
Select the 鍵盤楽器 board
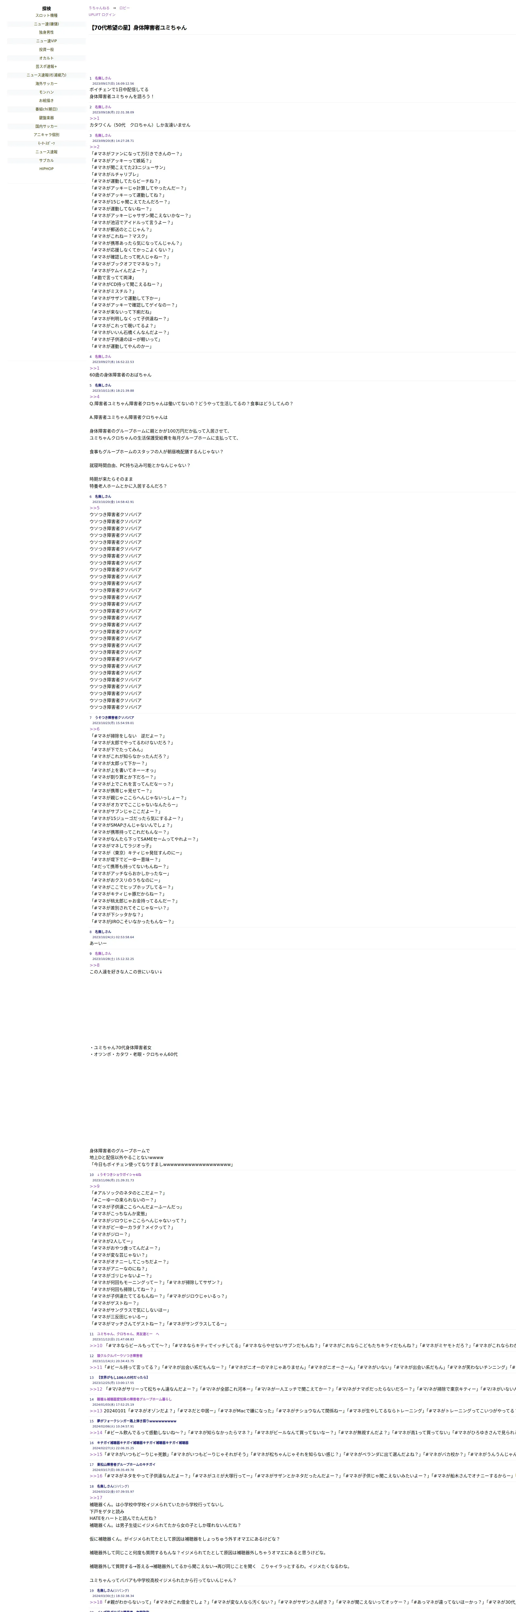pyautogui.click(x=46, y=118)
